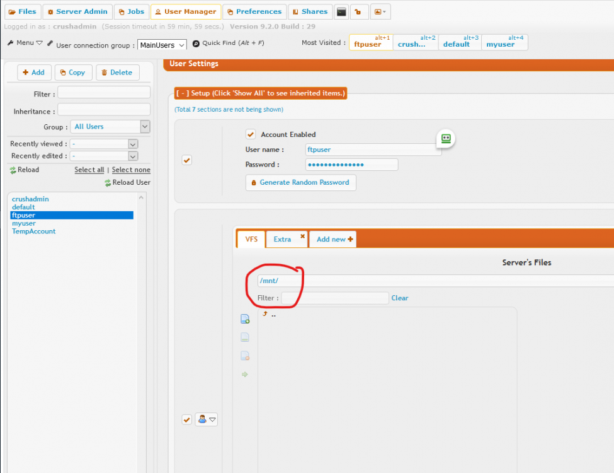The image size is (614, 473).
Task: Click the Add user button
Action: (33, 73)
